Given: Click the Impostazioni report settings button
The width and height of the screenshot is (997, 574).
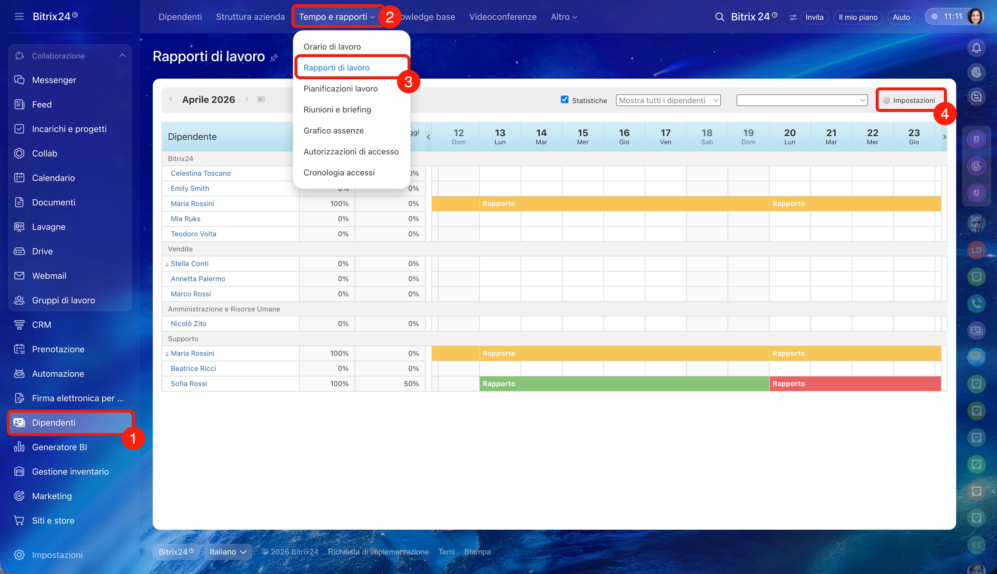Looking at the screenshot, I should coord(909,100).
